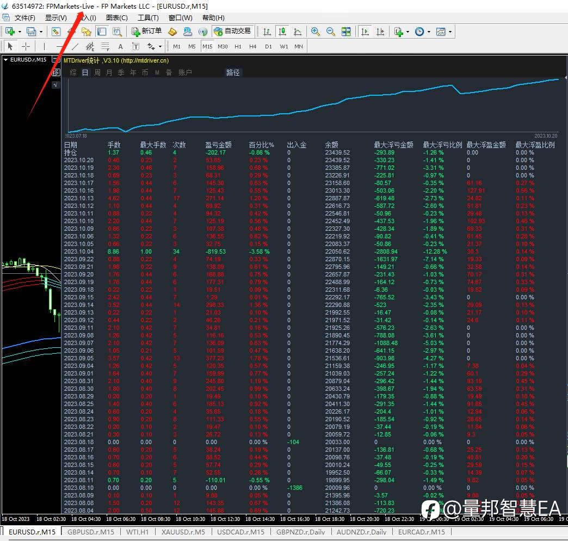Image resolution: width=568 pixels, height=541 pixels.
Task: Open the tile windows grid icon
Action: pos(346,32)
